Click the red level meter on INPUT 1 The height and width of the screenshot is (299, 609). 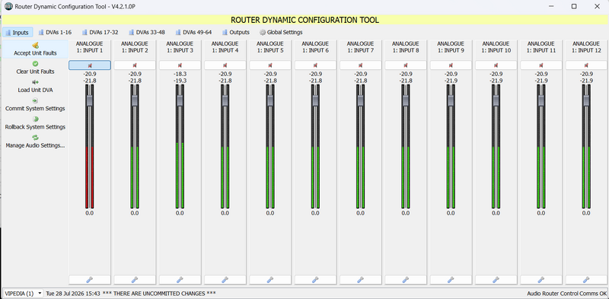(90, 177)
